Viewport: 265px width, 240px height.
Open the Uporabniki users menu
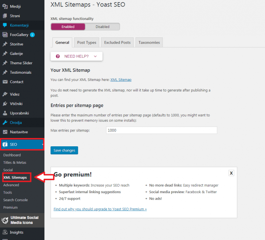click(x=19, y=113)
